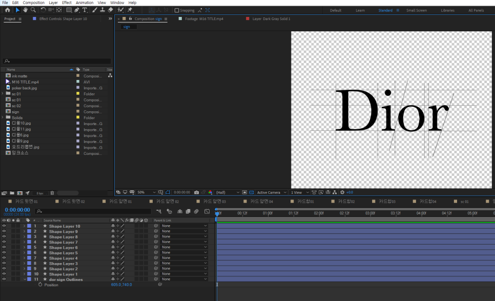
Task: Enable the Snapping checkbox
Action: tap(177, 10)
